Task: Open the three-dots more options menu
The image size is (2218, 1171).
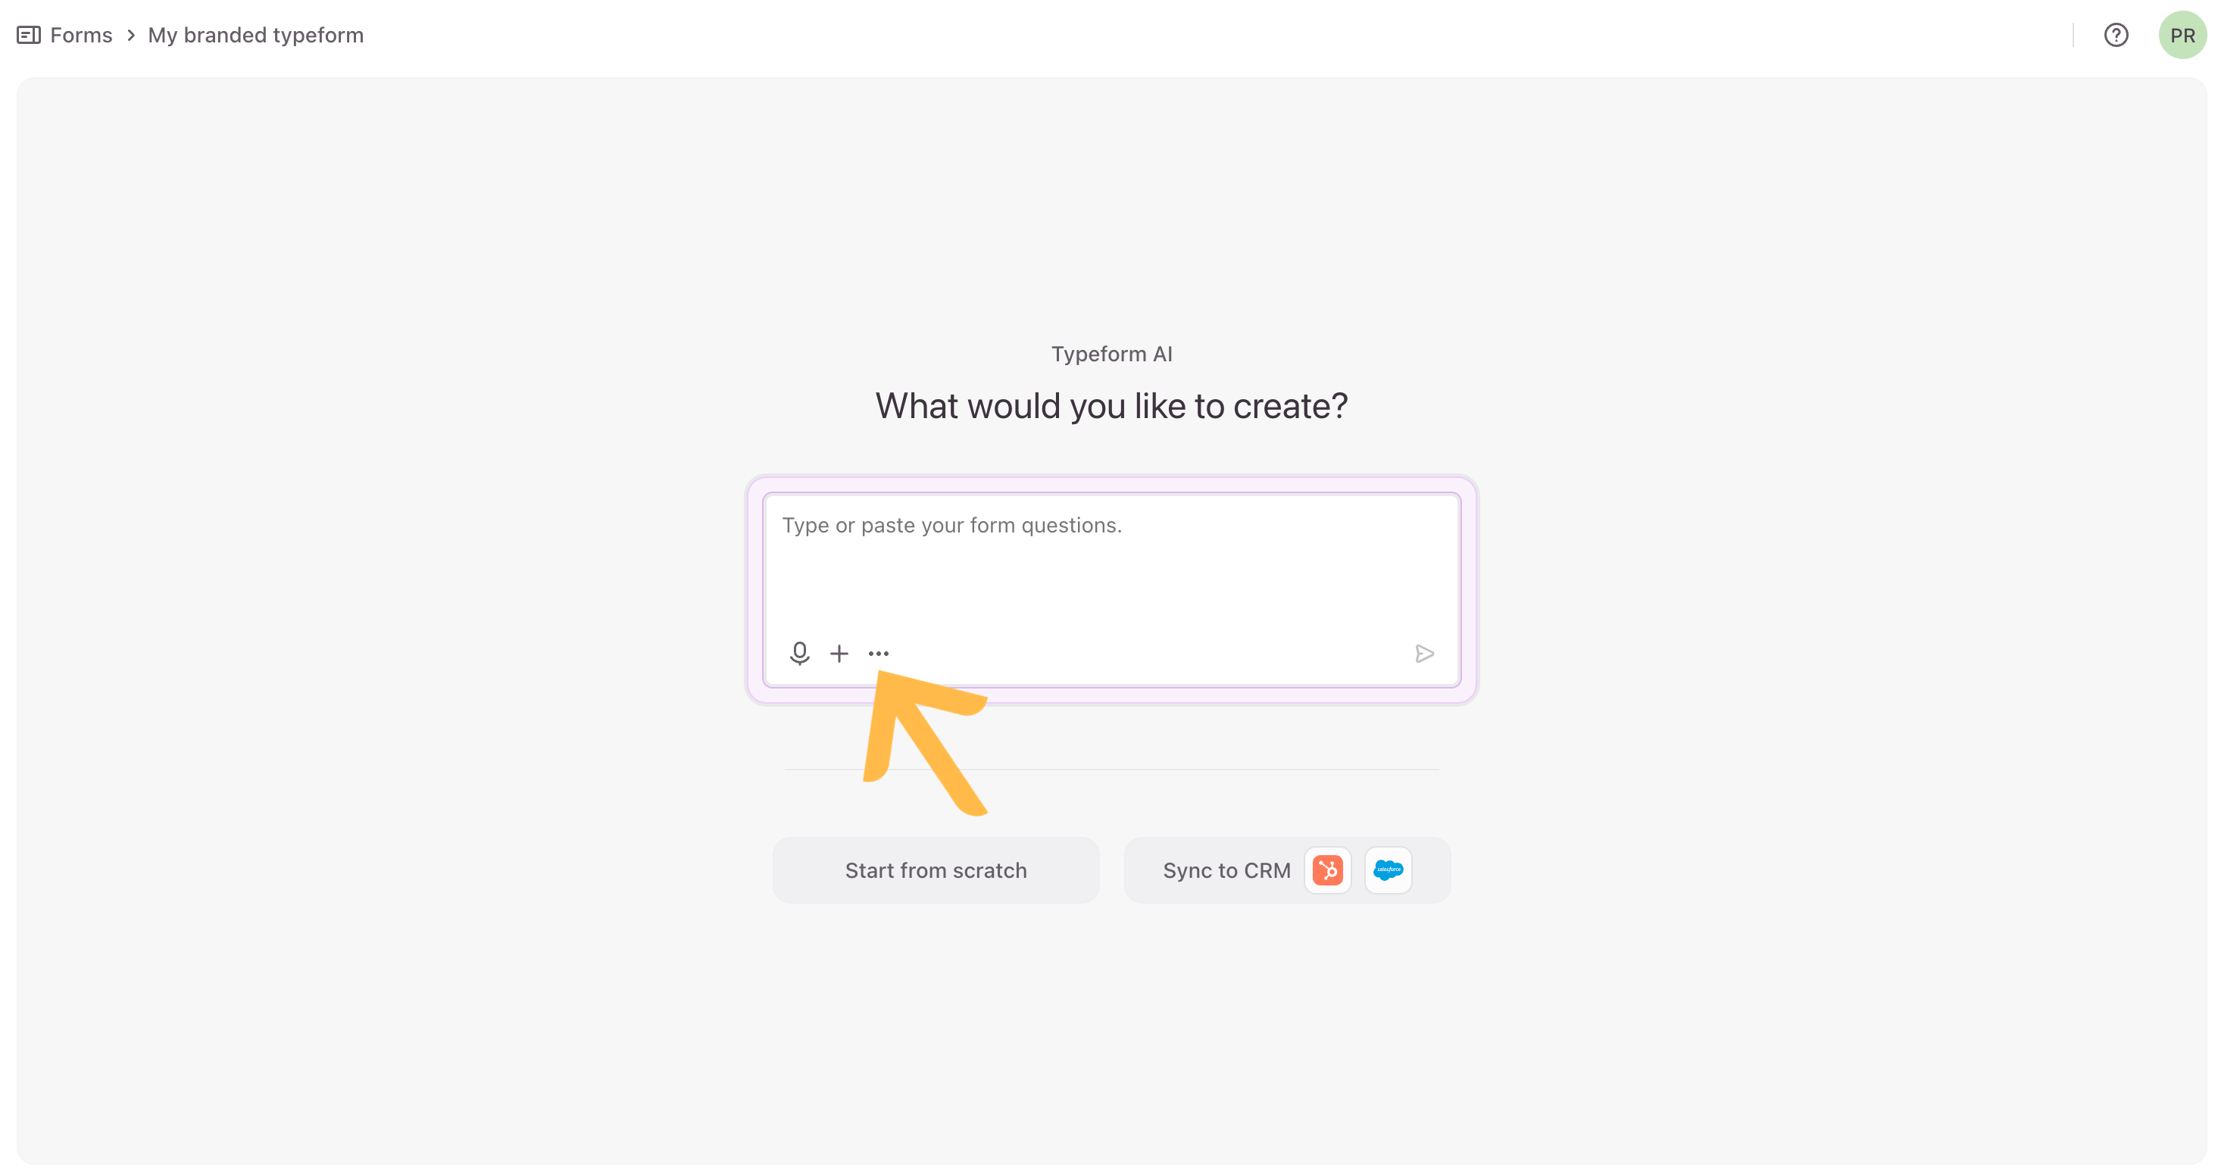Action: click(878, 654)
